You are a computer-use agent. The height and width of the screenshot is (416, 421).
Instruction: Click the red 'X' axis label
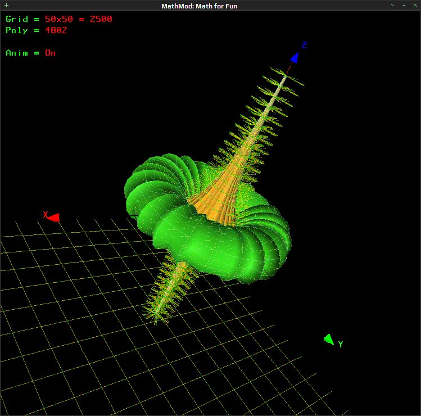(46, 214)
